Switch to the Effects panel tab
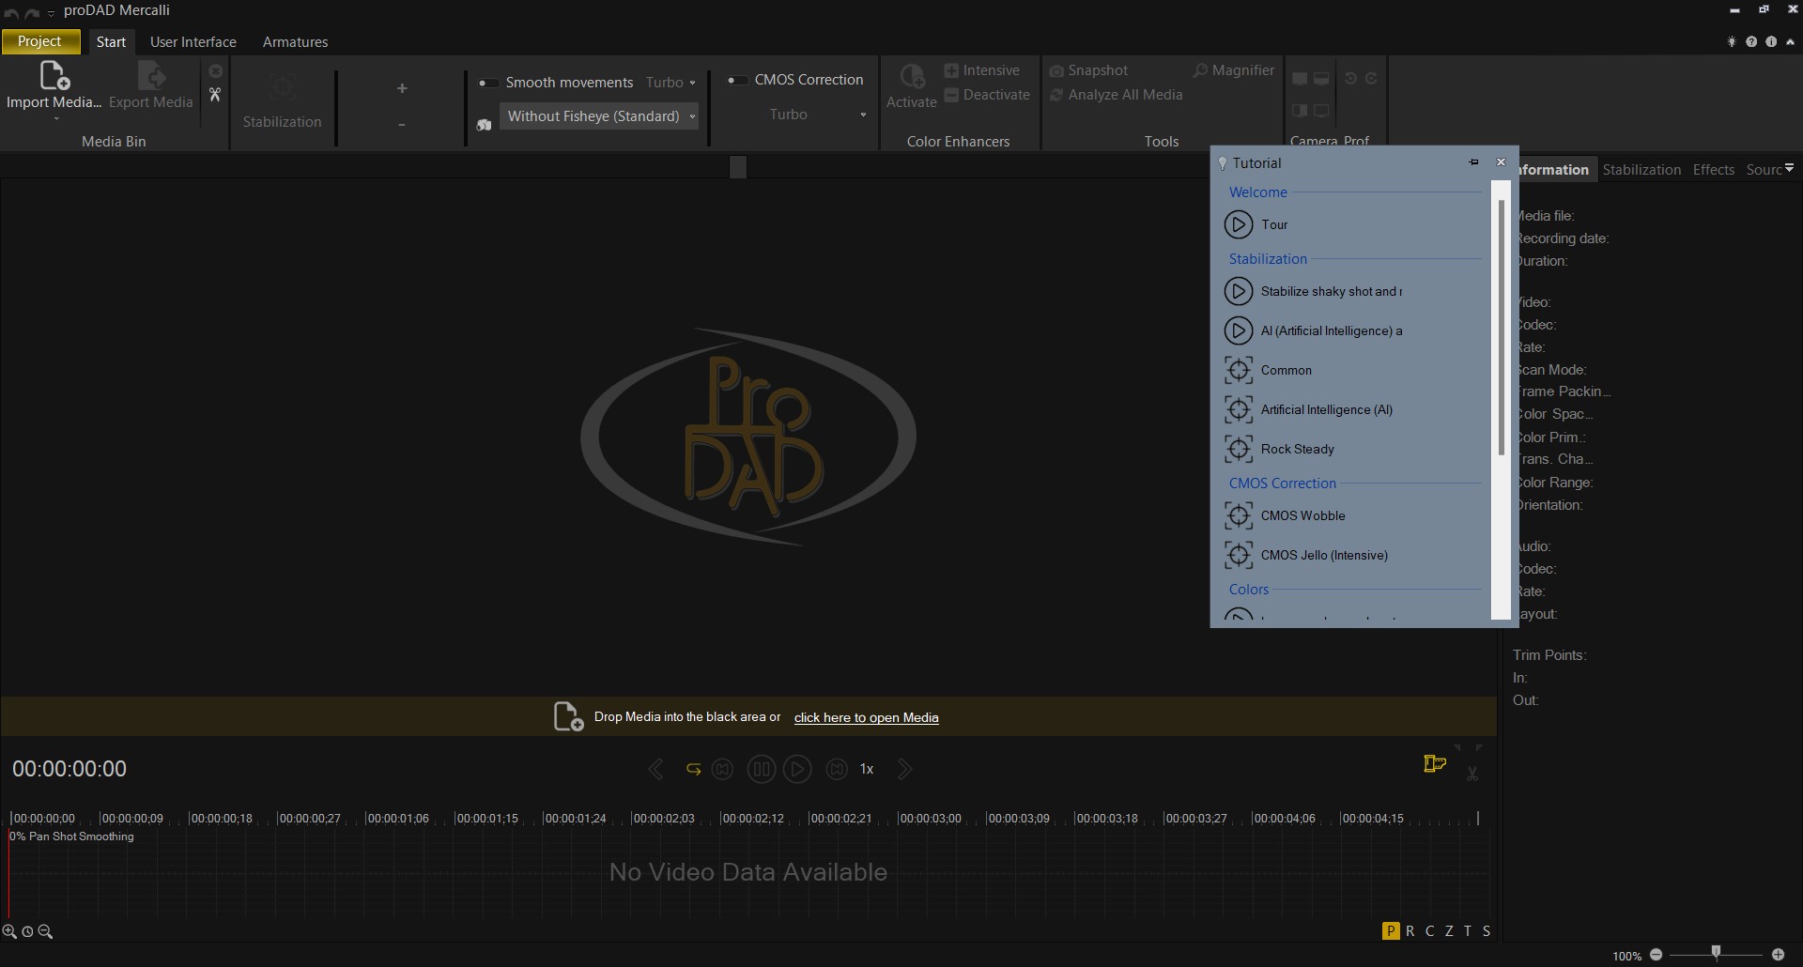The height and width of the screenshot is (967, 1803). coord(1714,170)
